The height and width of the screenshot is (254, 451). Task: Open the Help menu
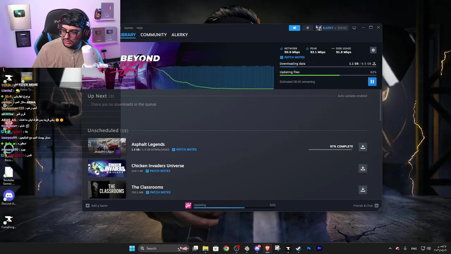coord(140,28)
